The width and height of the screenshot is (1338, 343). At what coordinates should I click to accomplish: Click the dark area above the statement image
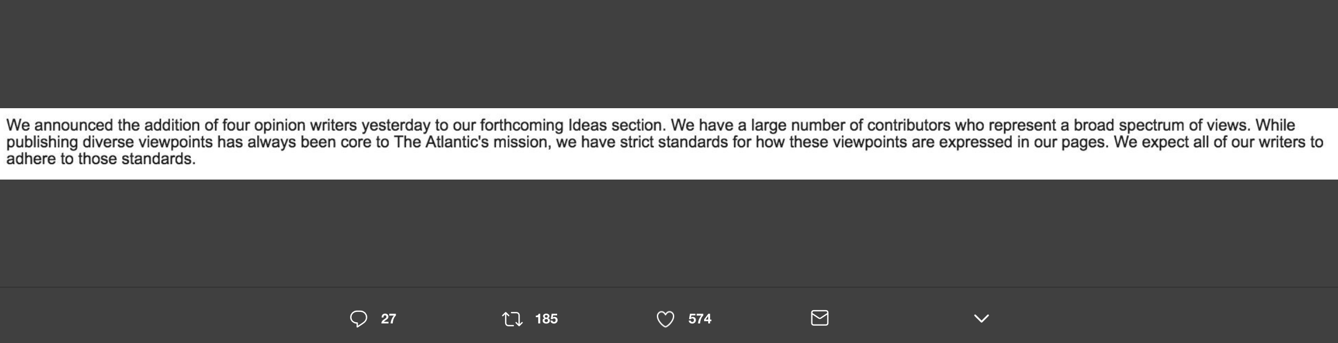[x=669, y=54]
